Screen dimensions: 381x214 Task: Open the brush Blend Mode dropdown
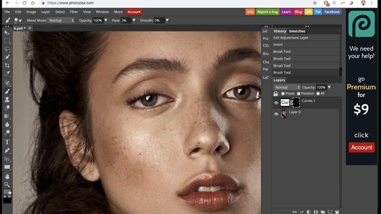[x=61, y=21]
